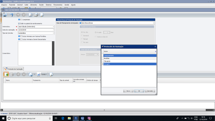Open the Veterinário dropdown

(53, 26)
